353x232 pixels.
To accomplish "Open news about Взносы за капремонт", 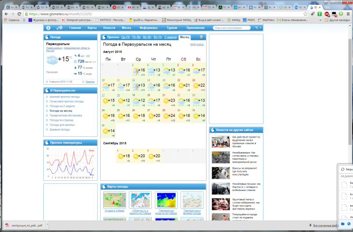I will (x=245, y=171).
